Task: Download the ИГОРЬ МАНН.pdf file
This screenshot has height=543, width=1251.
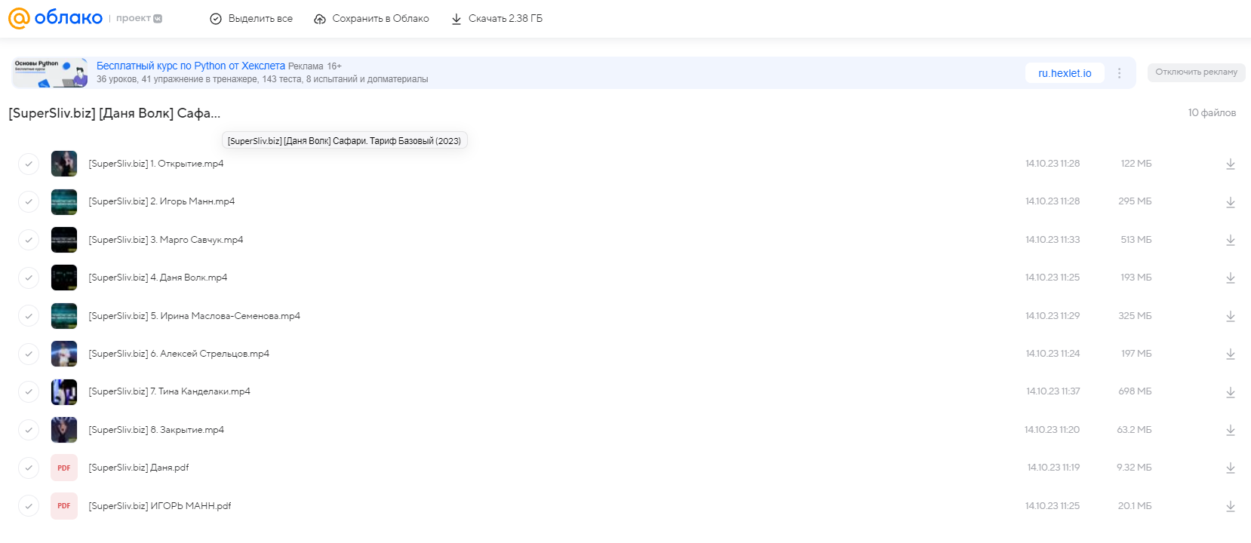Action: tap(1230, 506)
